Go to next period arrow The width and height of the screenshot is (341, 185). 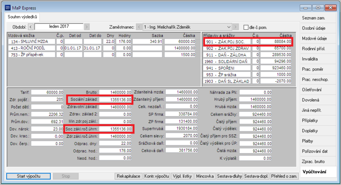point(87,27)
